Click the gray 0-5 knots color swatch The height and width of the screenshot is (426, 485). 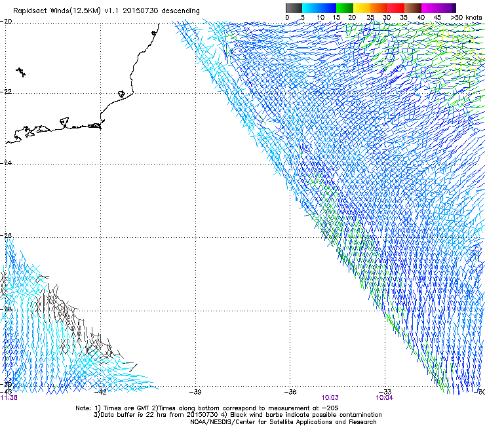[294, 8]
